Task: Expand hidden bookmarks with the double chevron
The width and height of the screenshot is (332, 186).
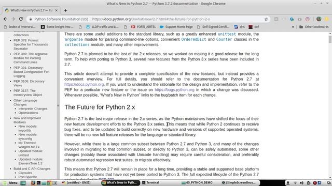Action: pyautogui.click(x=293, y=27)
